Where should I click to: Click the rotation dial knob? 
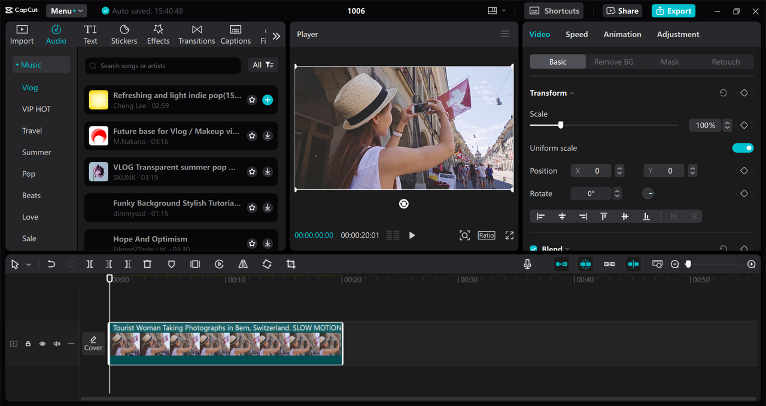tap(648, 193)
